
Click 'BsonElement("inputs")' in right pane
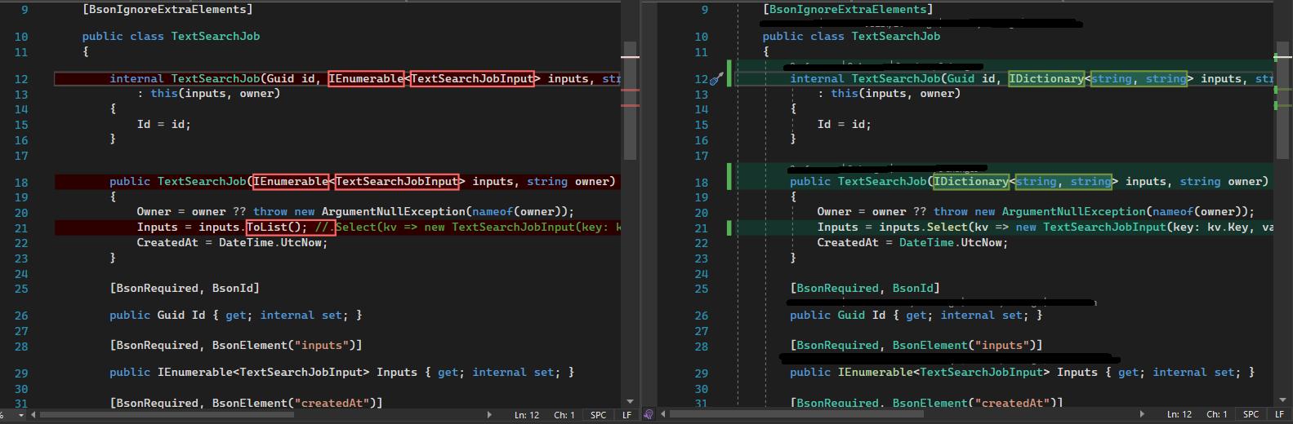(964, 346)
